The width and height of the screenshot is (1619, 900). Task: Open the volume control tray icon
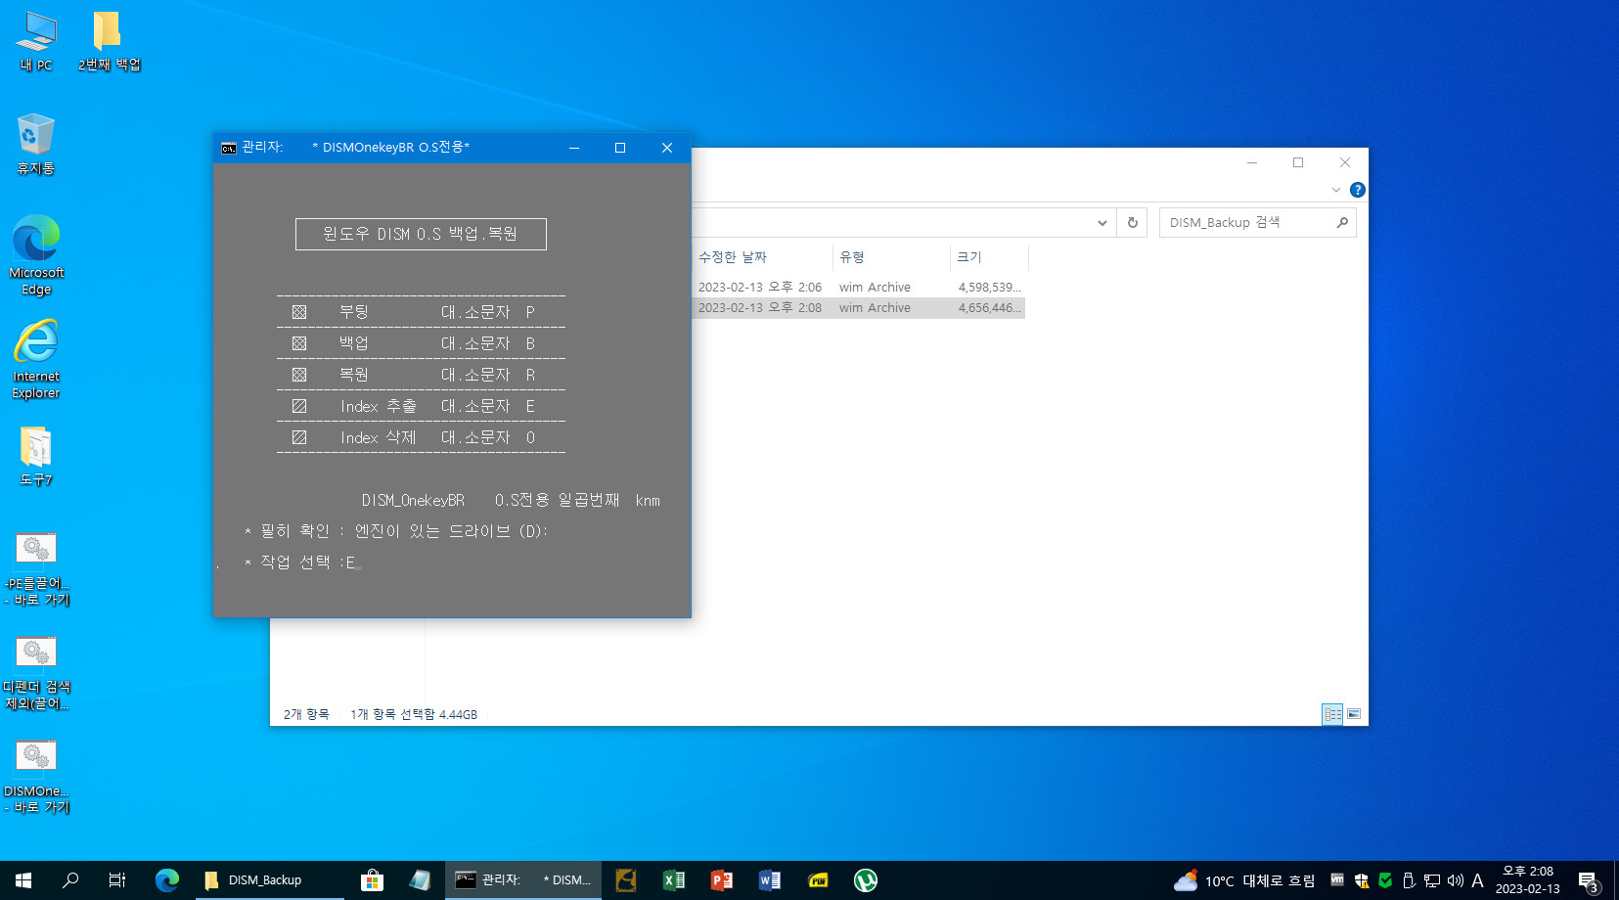pyautogui.click(x=1456, y=880)
